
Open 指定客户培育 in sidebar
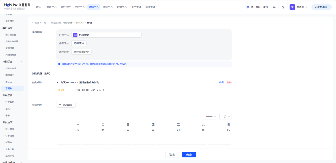point(12,42)
